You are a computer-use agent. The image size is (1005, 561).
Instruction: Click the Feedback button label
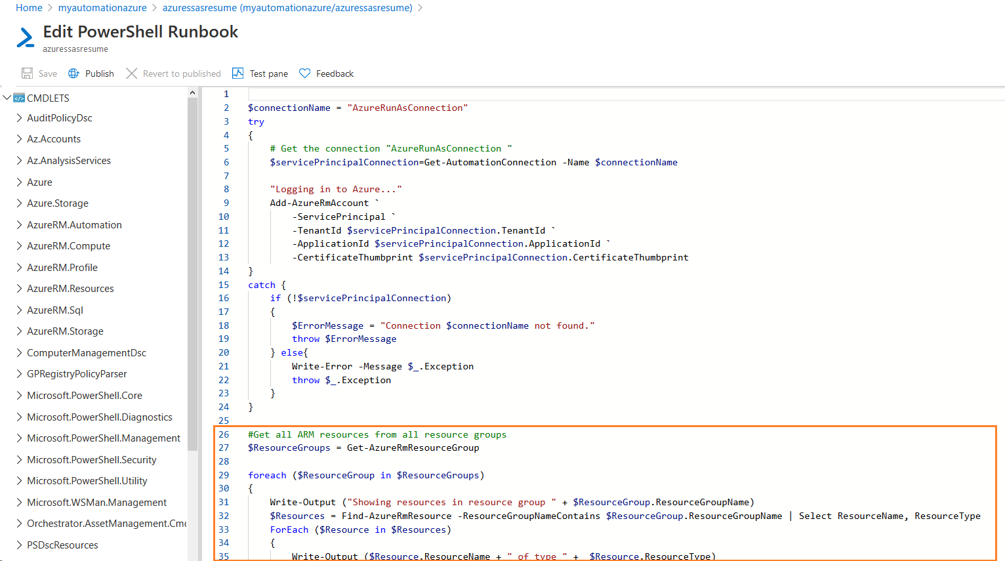pyautogui.click(x=335, y=73)
